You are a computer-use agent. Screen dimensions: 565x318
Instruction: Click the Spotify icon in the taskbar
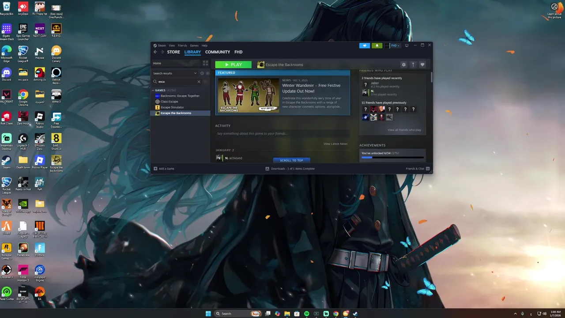click(306, 314)
